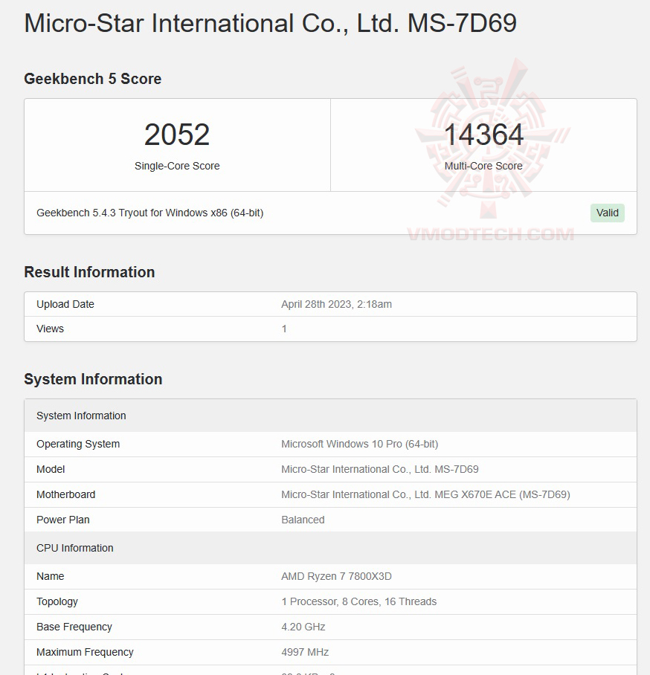Select the AMD Ryzen 7 7800X3D value
This screenshot has width=650, height=675.
[x=336, y=576]
